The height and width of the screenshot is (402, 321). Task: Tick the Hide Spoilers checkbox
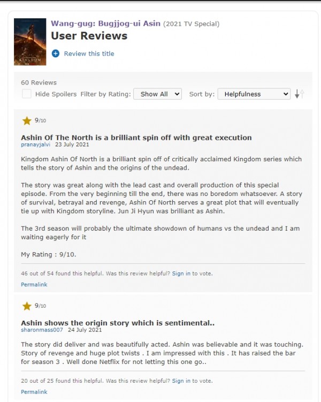[26, 94]
